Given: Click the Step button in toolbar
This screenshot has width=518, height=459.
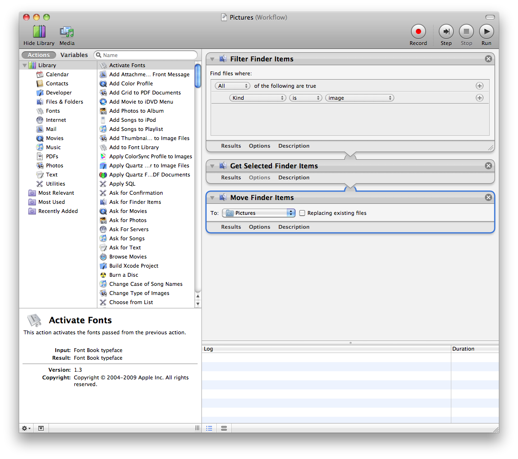Looking at the screenshot, I should (x=446, y=32).
